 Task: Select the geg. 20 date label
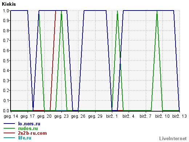pos(44,116)
